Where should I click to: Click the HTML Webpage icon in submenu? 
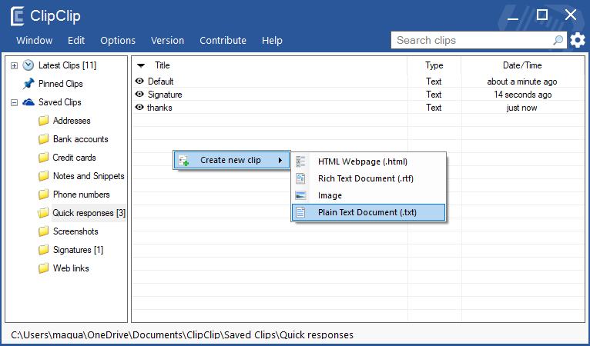click(301, 161)
